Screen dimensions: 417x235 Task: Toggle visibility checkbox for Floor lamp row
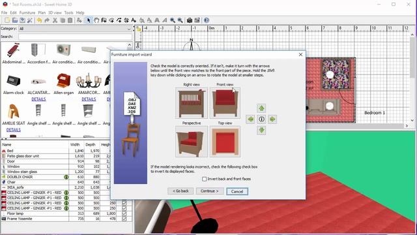point(124,213)
